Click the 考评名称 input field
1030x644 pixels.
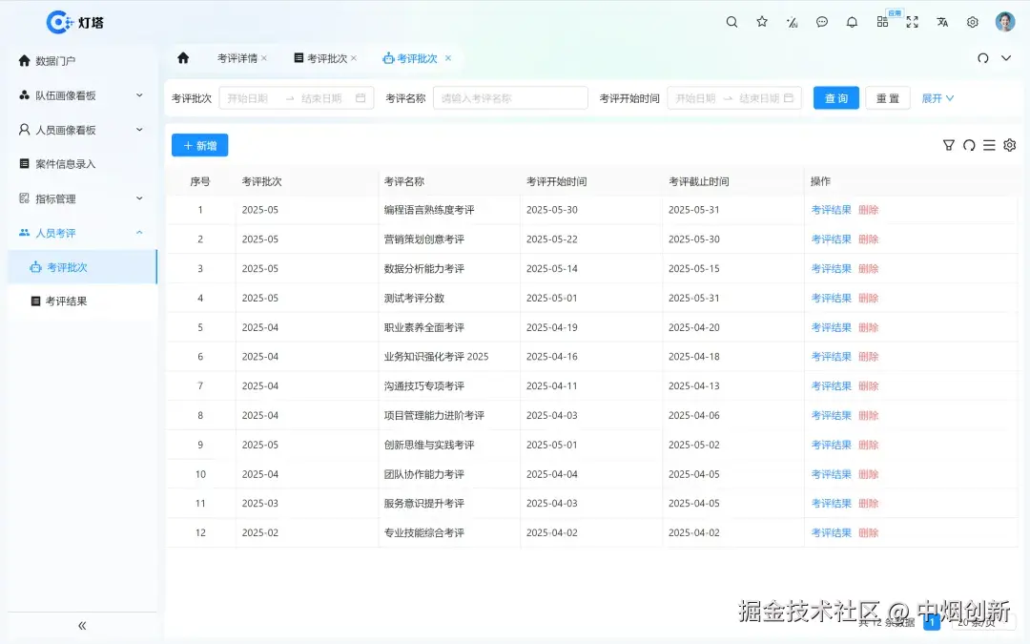tap(510, 97)
